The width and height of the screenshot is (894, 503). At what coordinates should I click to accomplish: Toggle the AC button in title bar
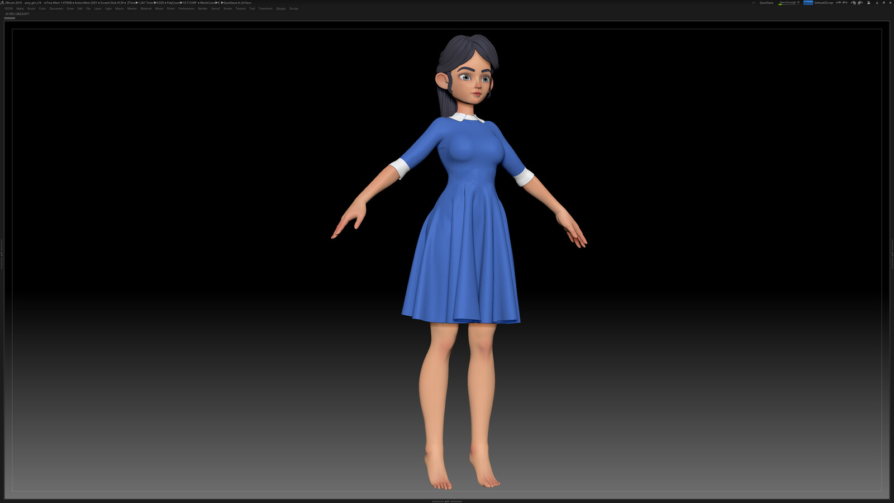pos(754,3)
